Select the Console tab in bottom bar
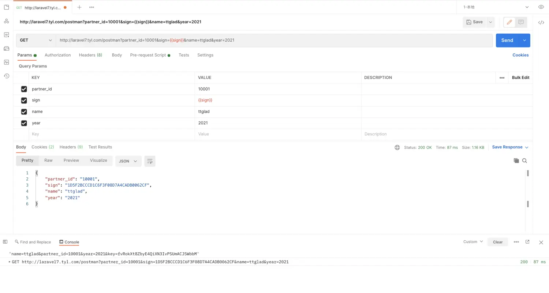 point(69,242)
